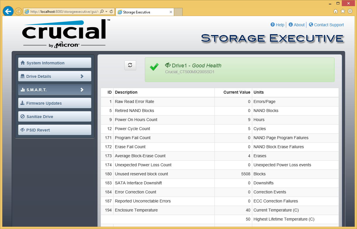Select the Enclosure Temperature description
This screenshot has height=229, width=357.
click(136, 210)
